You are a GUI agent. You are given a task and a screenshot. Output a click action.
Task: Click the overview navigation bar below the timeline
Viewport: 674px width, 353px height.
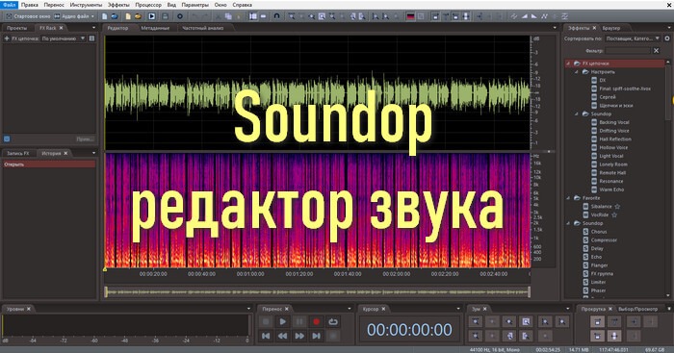[317, 292]
